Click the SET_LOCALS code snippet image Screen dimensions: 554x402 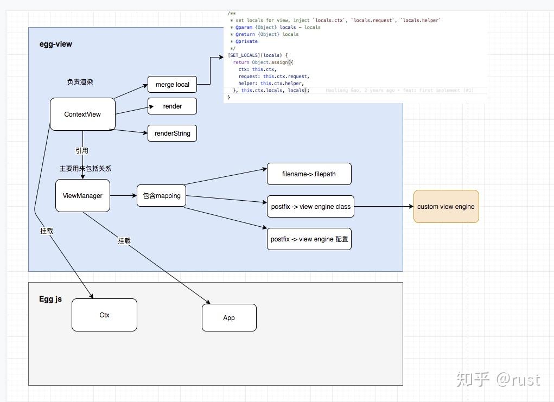pyautogui.click(x=355, y=56)
